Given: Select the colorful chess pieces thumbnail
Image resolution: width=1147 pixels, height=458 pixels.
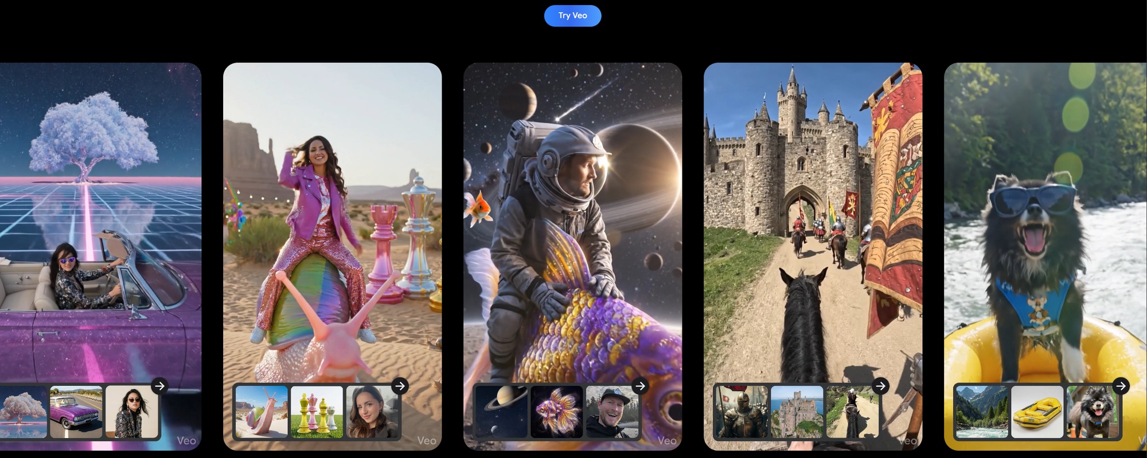Looking at the screenshot, I should 317,412.
